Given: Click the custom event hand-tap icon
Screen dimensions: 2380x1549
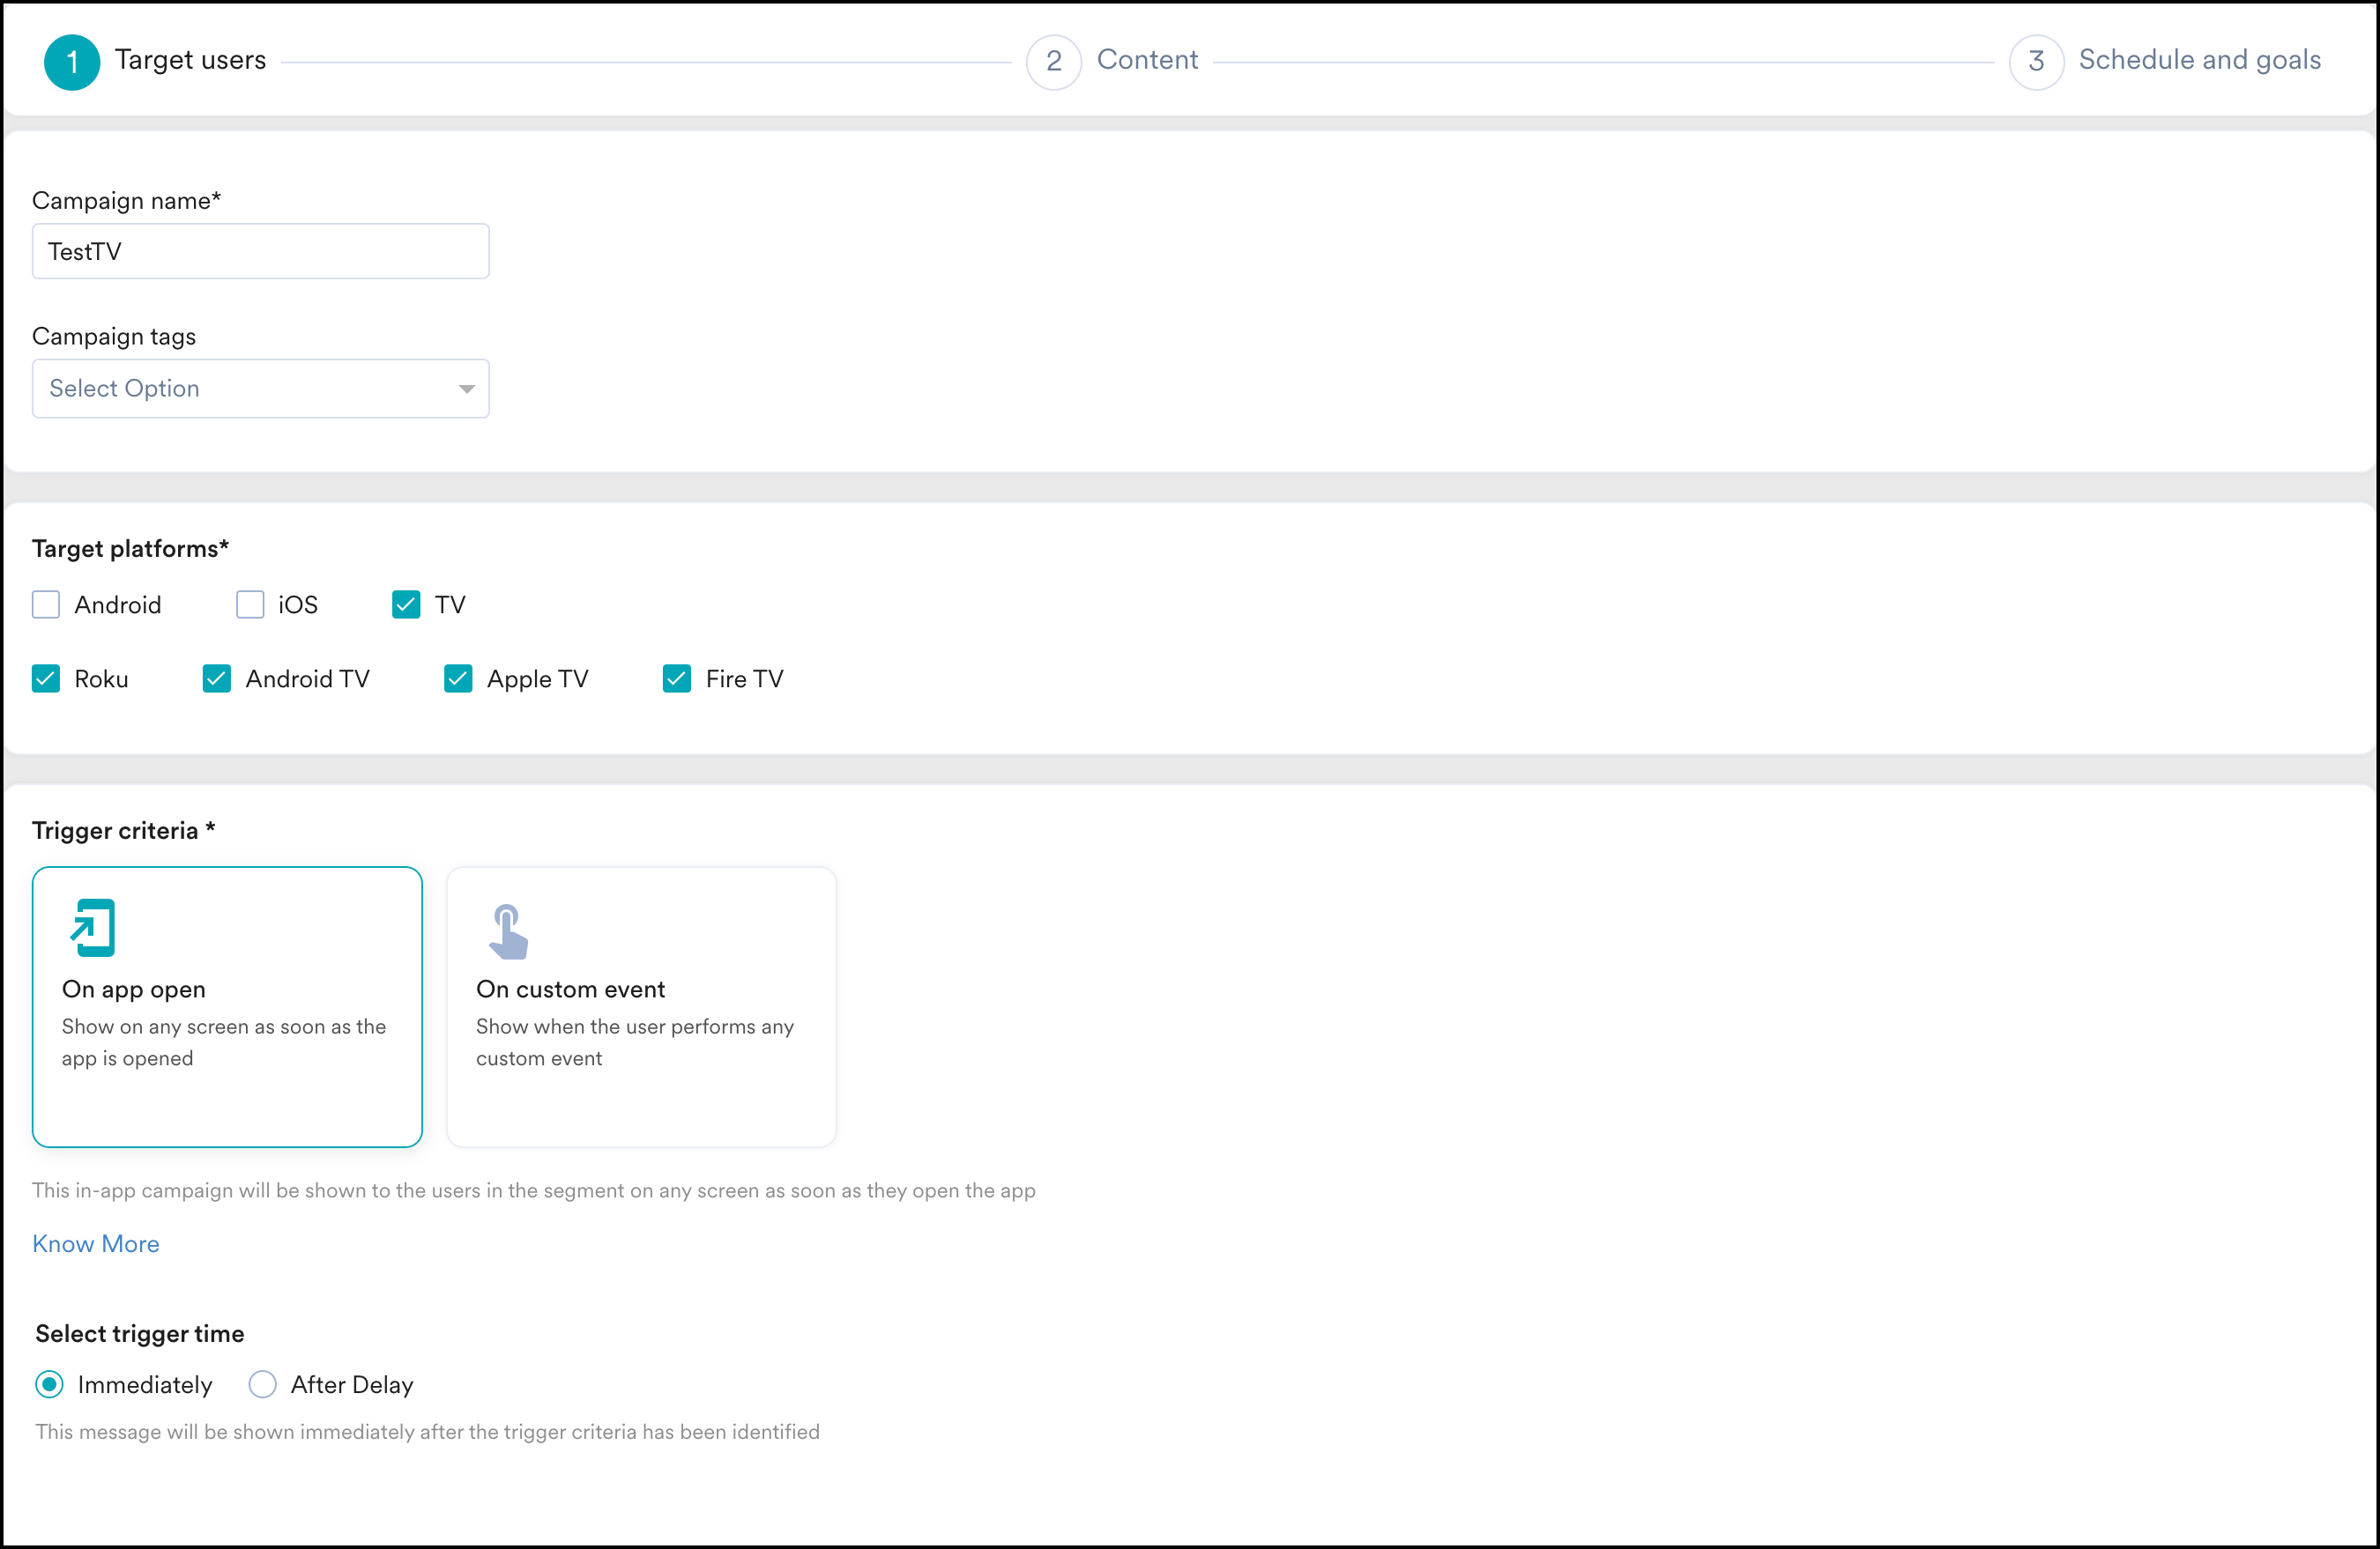Looking at the screenshot, I should (508, 931).
